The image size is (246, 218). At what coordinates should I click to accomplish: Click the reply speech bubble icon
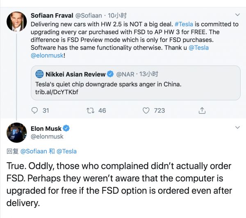point(35,110)
